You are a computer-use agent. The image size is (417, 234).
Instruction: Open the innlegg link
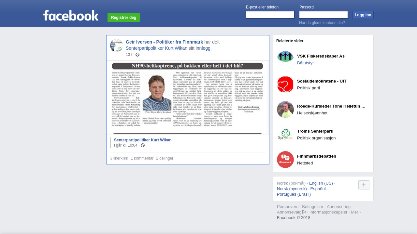tap(203, 48)
